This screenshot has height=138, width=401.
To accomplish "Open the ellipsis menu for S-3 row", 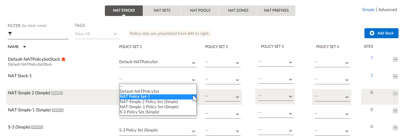I will pos(395,128).
